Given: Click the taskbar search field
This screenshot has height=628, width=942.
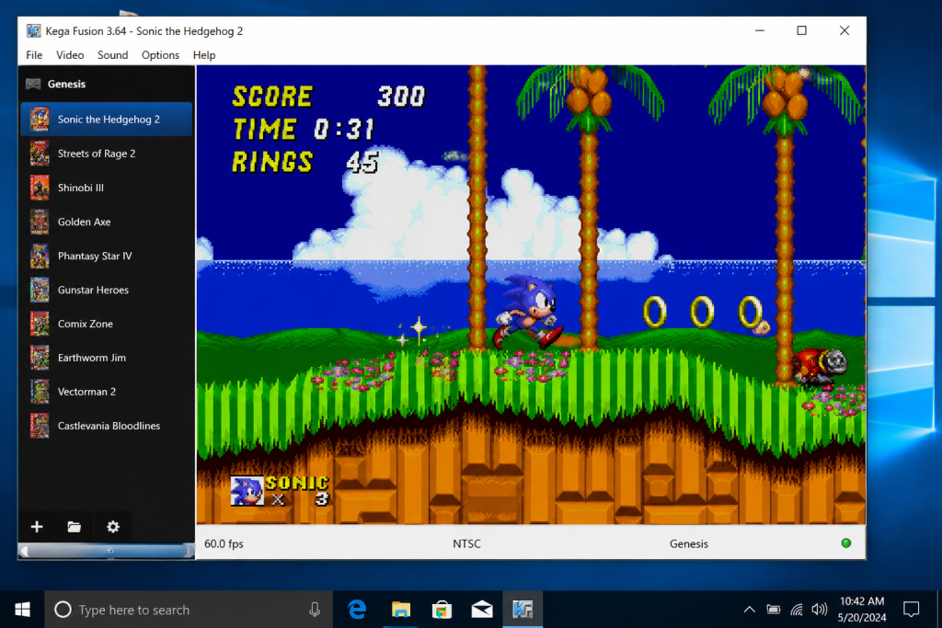Looking at the screenshot, I should point(189,610).
